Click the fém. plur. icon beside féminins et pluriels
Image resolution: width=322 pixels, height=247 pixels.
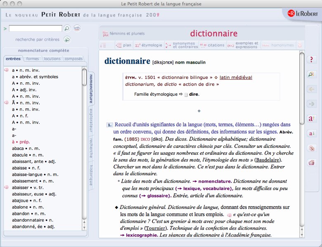106,34
